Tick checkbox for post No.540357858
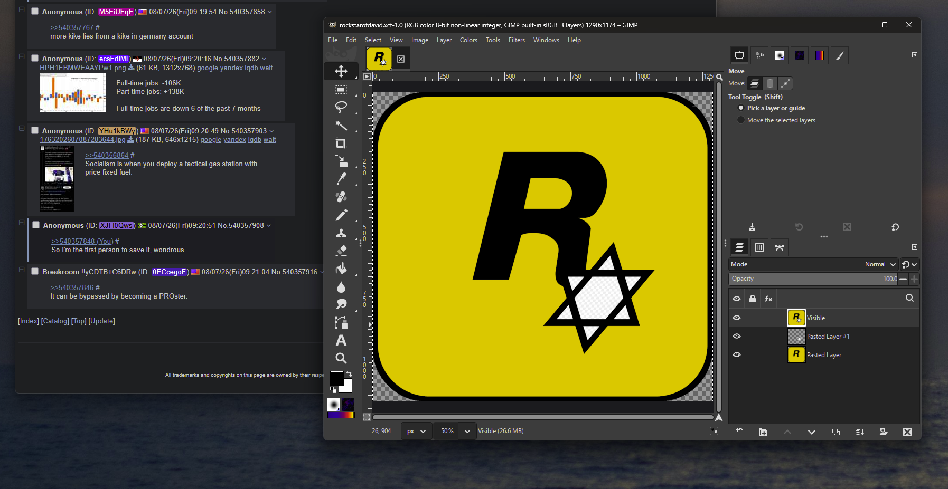Screen dimensions: 948x489 [x=35, y=11]
